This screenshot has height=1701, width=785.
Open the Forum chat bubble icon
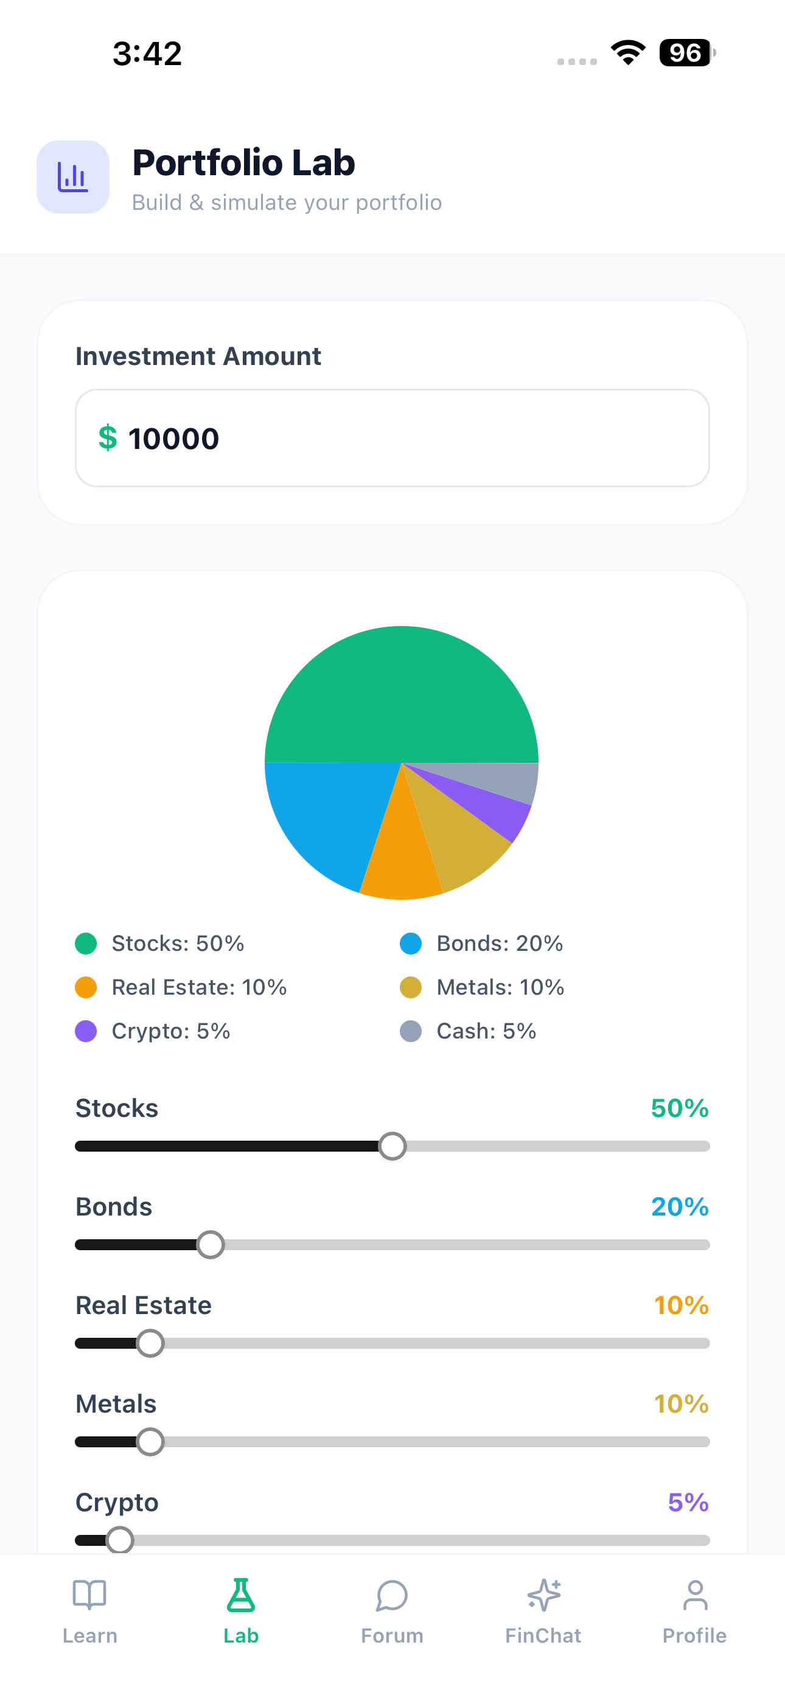click(392, 1595)
